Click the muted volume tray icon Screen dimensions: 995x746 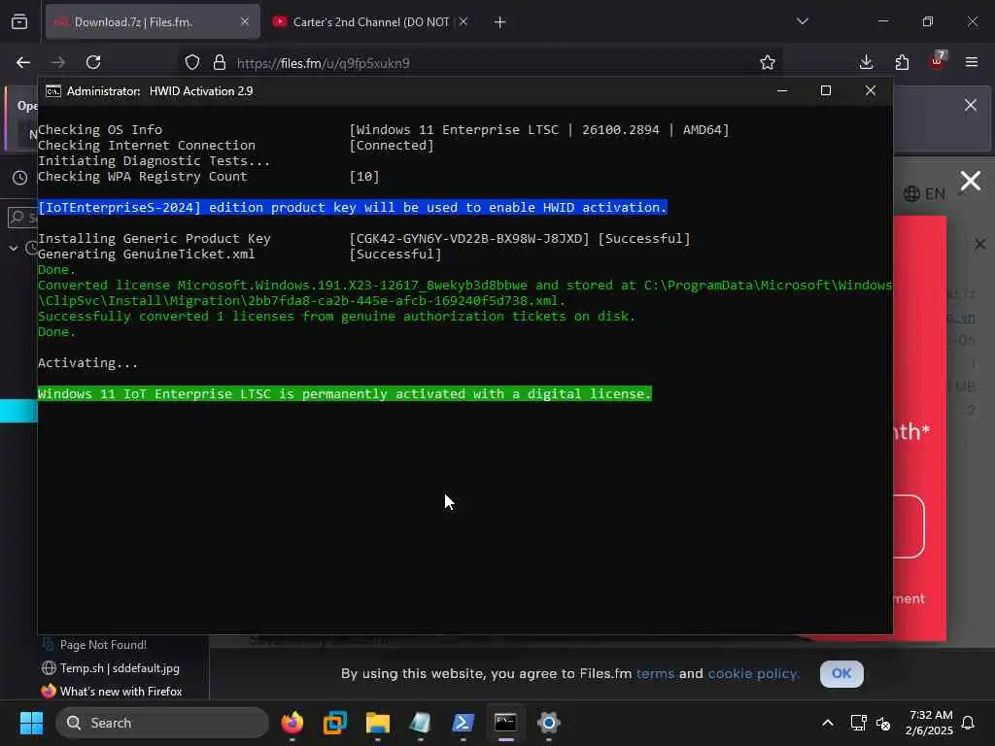click(883, 723)
